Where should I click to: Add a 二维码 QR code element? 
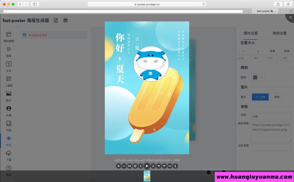9,82
